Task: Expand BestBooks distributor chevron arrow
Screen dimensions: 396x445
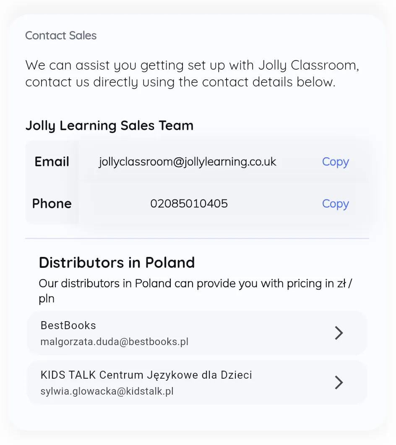Action: (339, 333)
